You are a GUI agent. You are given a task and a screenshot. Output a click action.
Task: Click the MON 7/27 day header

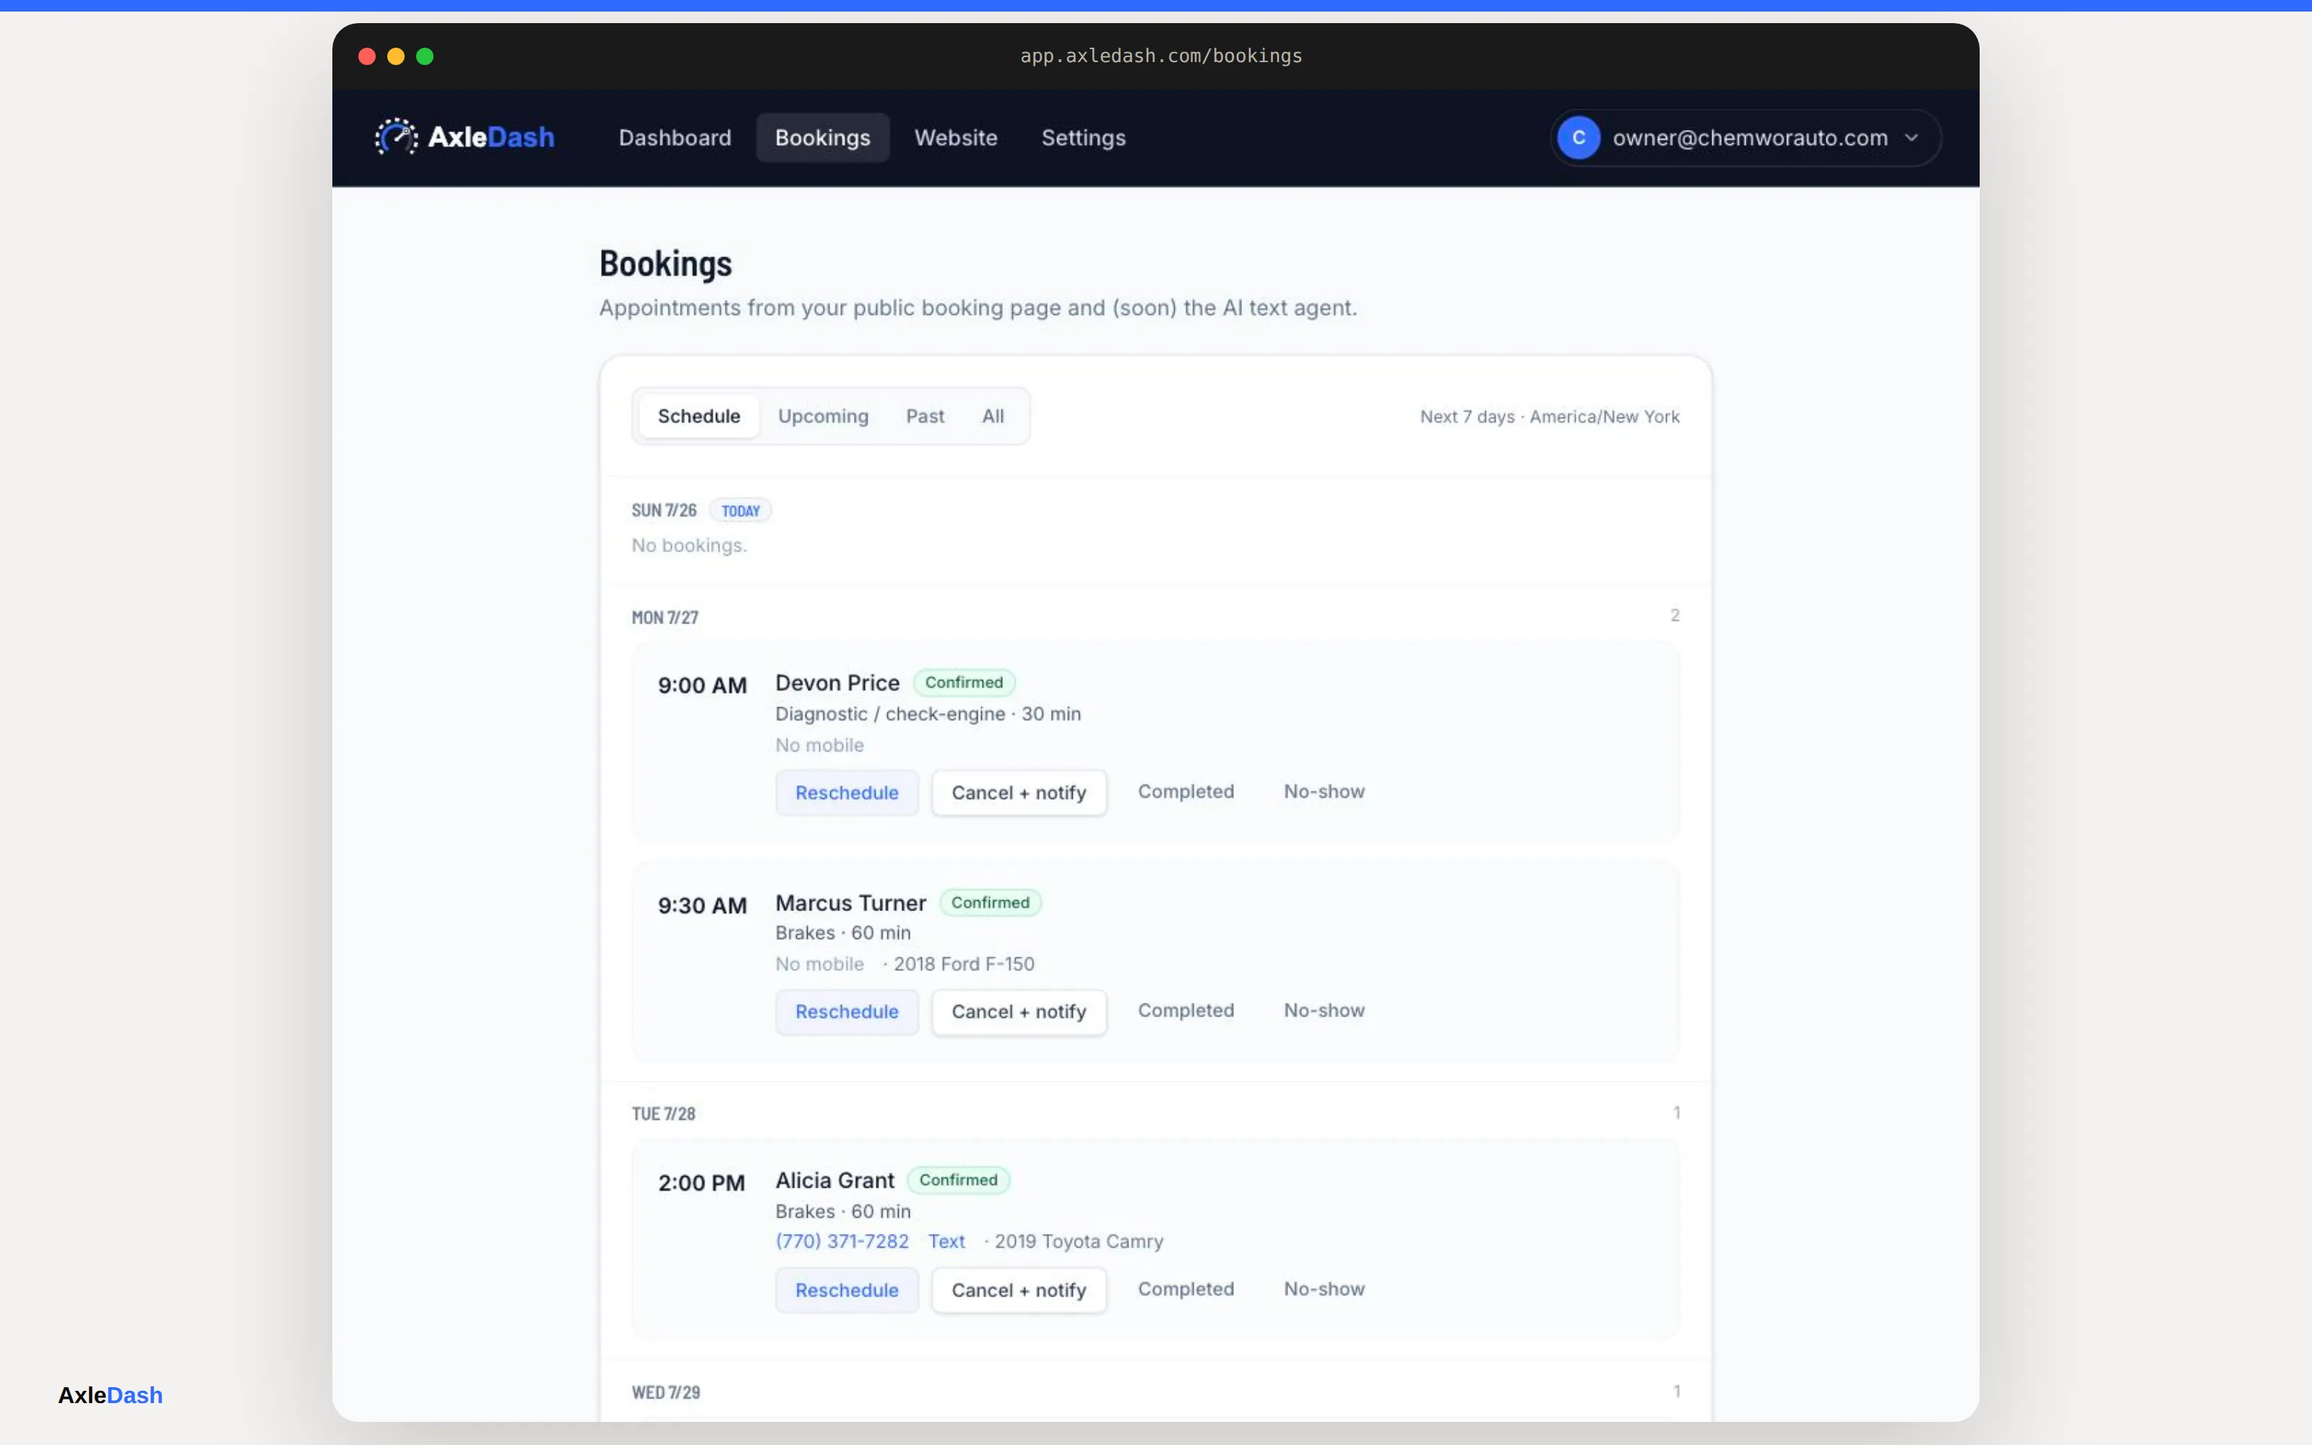(665, 617)
